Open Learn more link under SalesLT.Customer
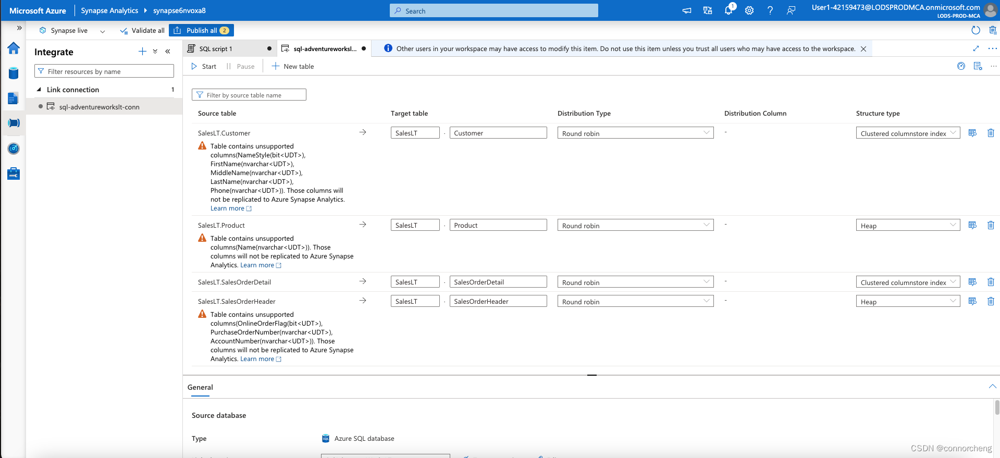 click(x=231, y=208)
